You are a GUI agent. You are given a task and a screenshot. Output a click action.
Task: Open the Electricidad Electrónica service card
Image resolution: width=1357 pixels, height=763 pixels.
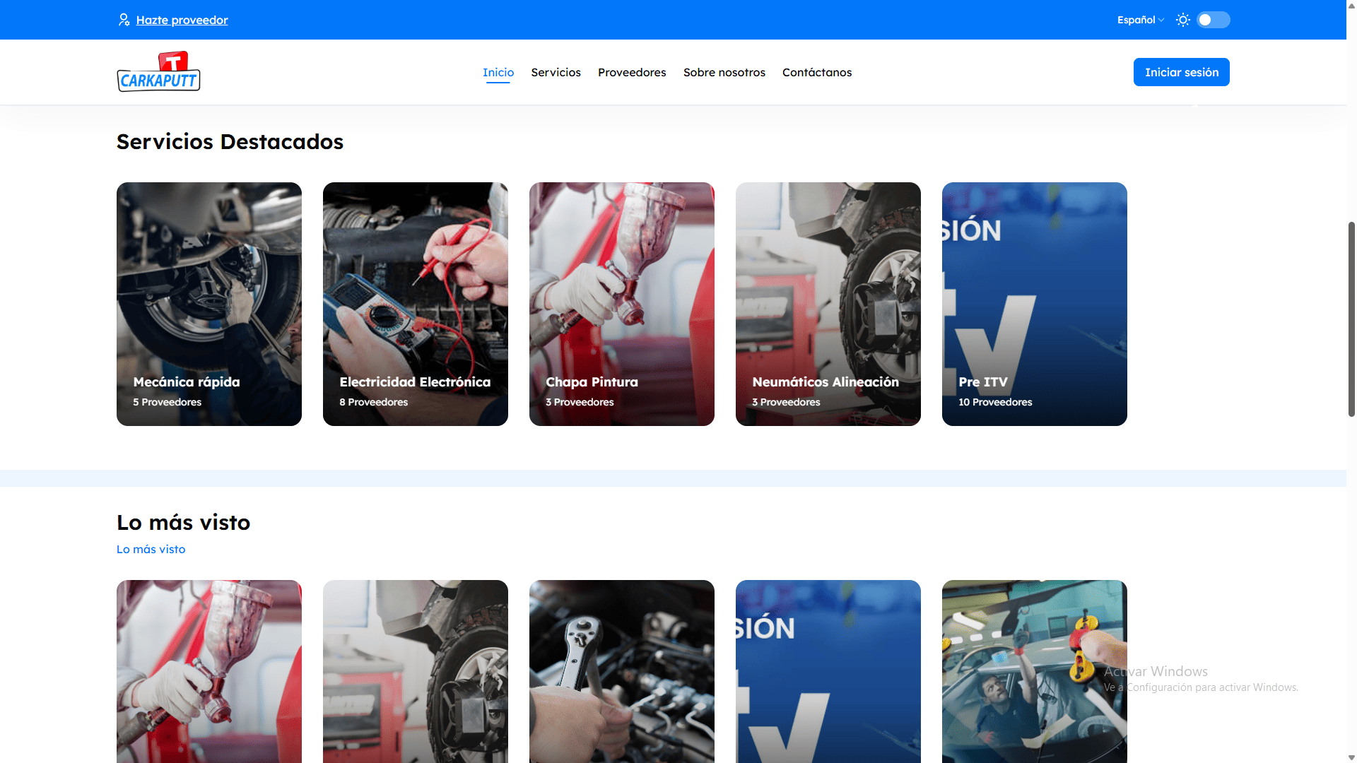tap(416, 304)
